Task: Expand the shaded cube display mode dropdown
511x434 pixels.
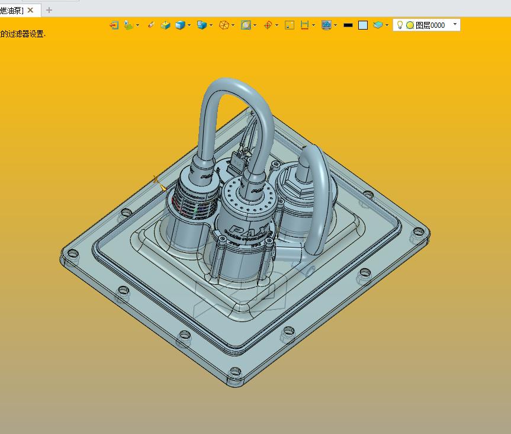Action: [189, 25]
